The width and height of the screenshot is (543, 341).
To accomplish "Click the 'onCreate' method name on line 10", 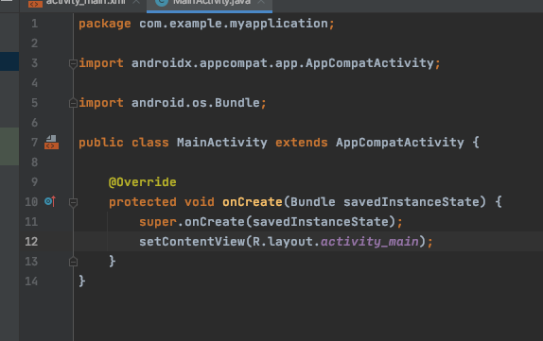I will coord(252,202).
